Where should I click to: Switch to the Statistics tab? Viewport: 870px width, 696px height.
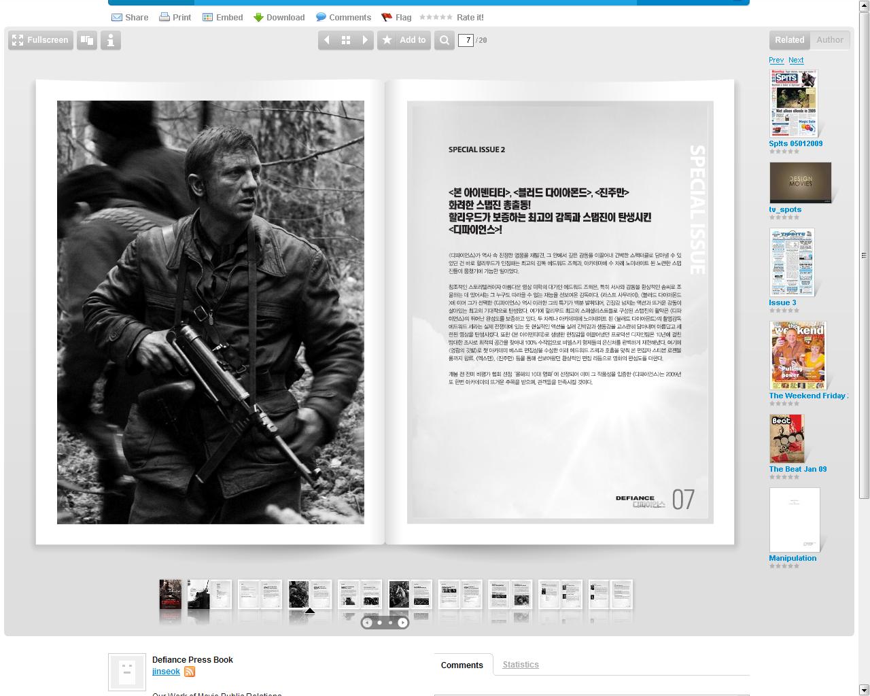(520, 665)
